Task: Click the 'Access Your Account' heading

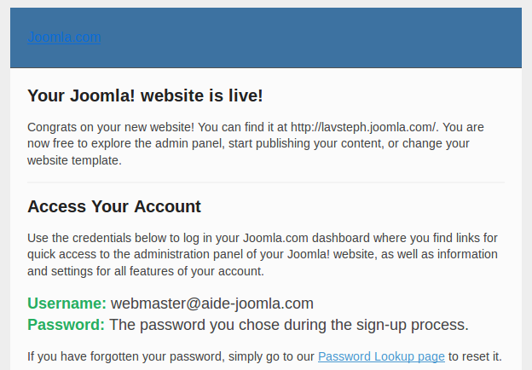Action: [x=114, y=206]
